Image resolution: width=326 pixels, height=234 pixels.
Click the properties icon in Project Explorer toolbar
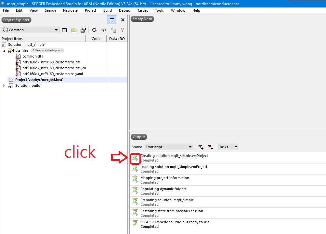click(x=83, y=30)
